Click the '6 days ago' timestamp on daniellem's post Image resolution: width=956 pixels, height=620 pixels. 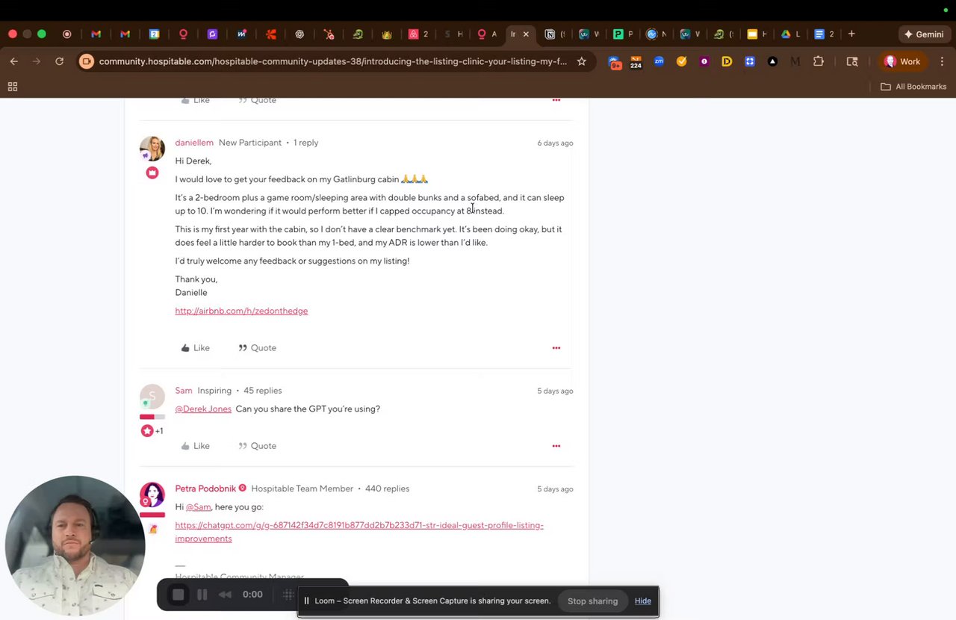[x=555, y=143]
